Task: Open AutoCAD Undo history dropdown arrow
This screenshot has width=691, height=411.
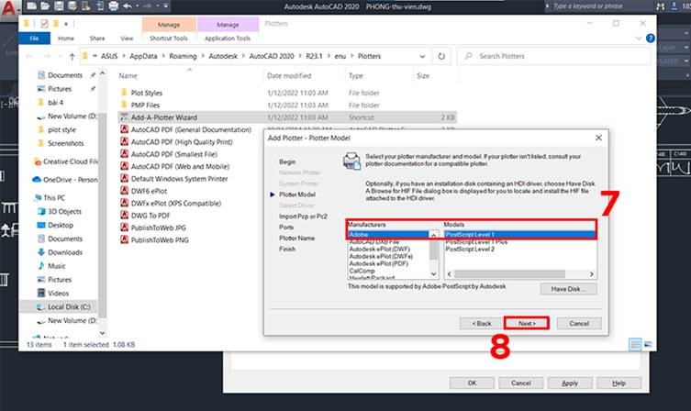Action: (x=138, y=6)
